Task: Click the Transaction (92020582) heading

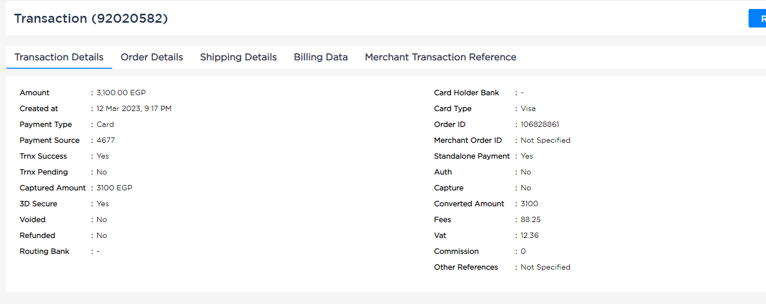Action: click(91, 19)
